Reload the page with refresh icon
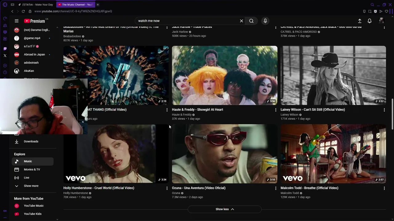This screenshot has width=394, height=221. [23, 11]
